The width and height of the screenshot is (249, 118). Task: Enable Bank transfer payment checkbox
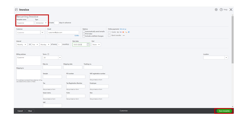pyautogui.click(x=109, y=36)
